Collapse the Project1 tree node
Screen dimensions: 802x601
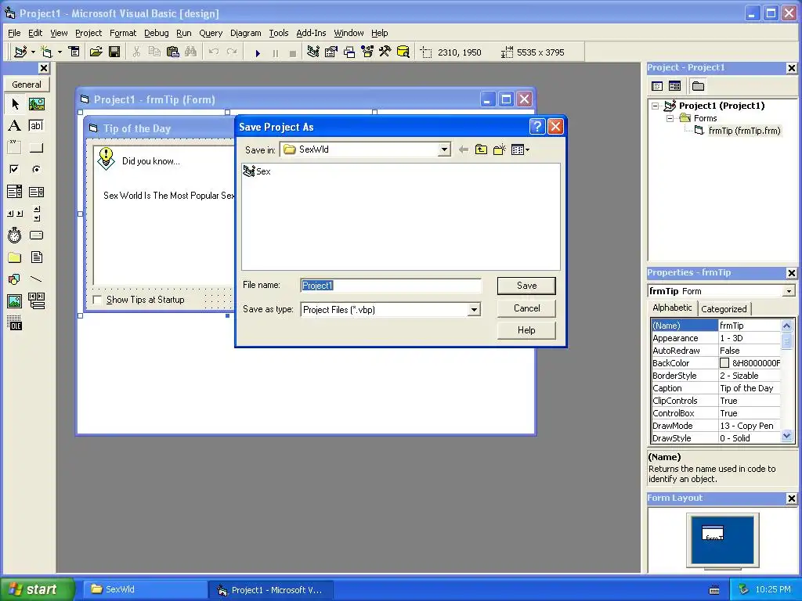[x=656, y=106]
